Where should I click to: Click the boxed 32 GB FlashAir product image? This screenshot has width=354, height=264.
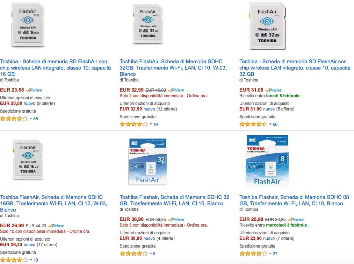click(x=148, y=161)
